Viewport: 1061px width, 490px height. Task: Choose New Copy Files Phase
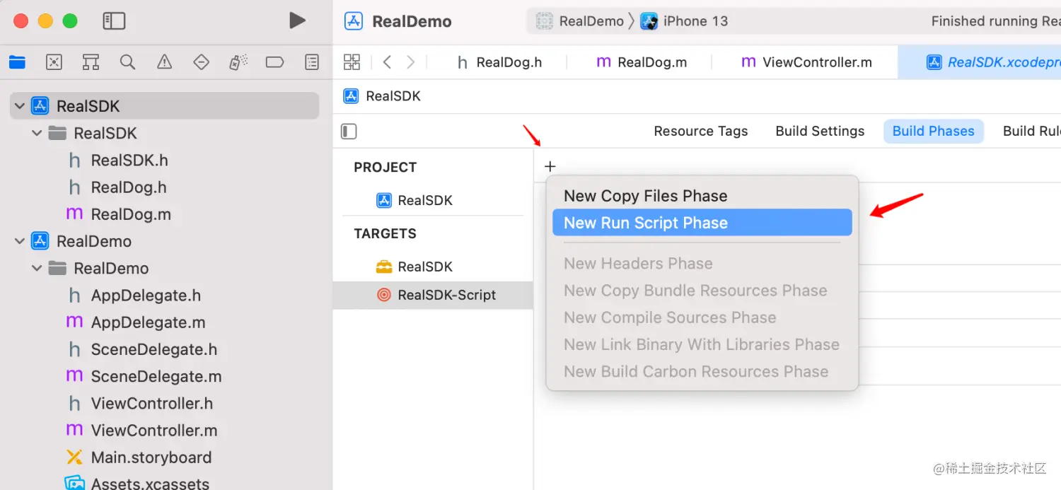pos(645,196)
